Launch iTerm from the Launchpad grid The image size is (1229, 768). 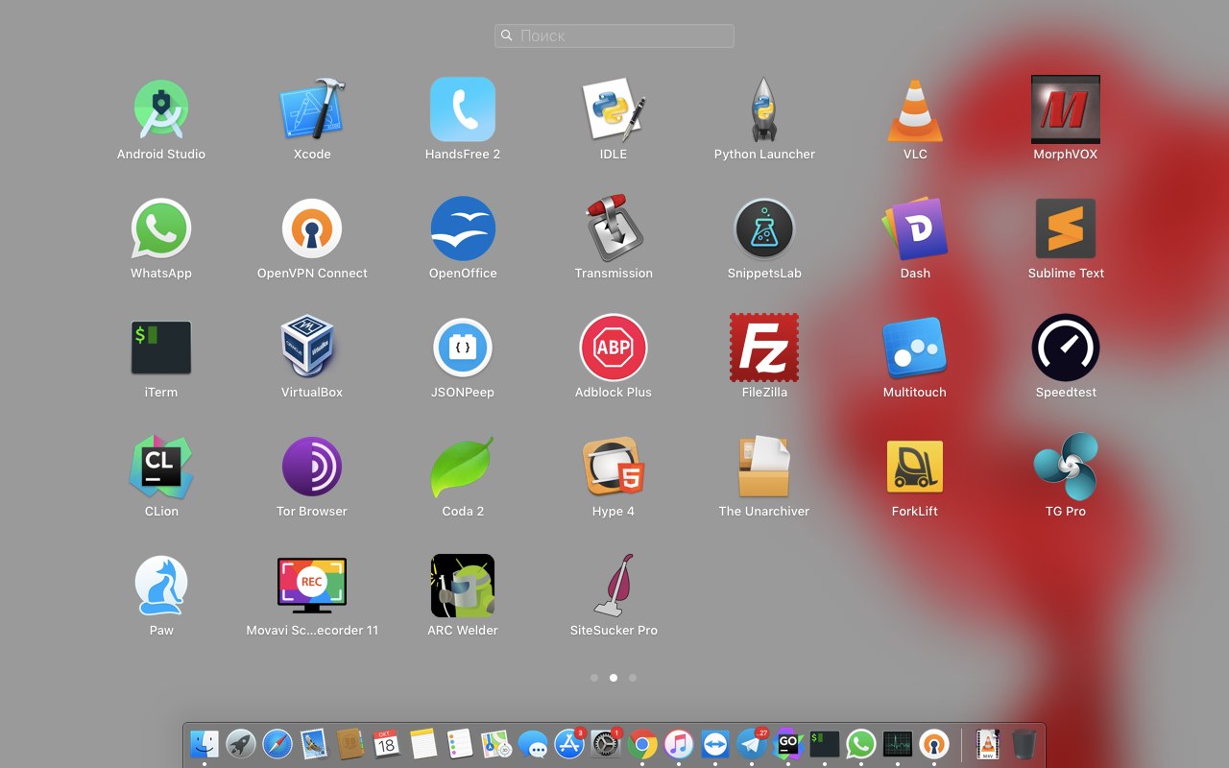pyautogui.click(x=161, y=348)
